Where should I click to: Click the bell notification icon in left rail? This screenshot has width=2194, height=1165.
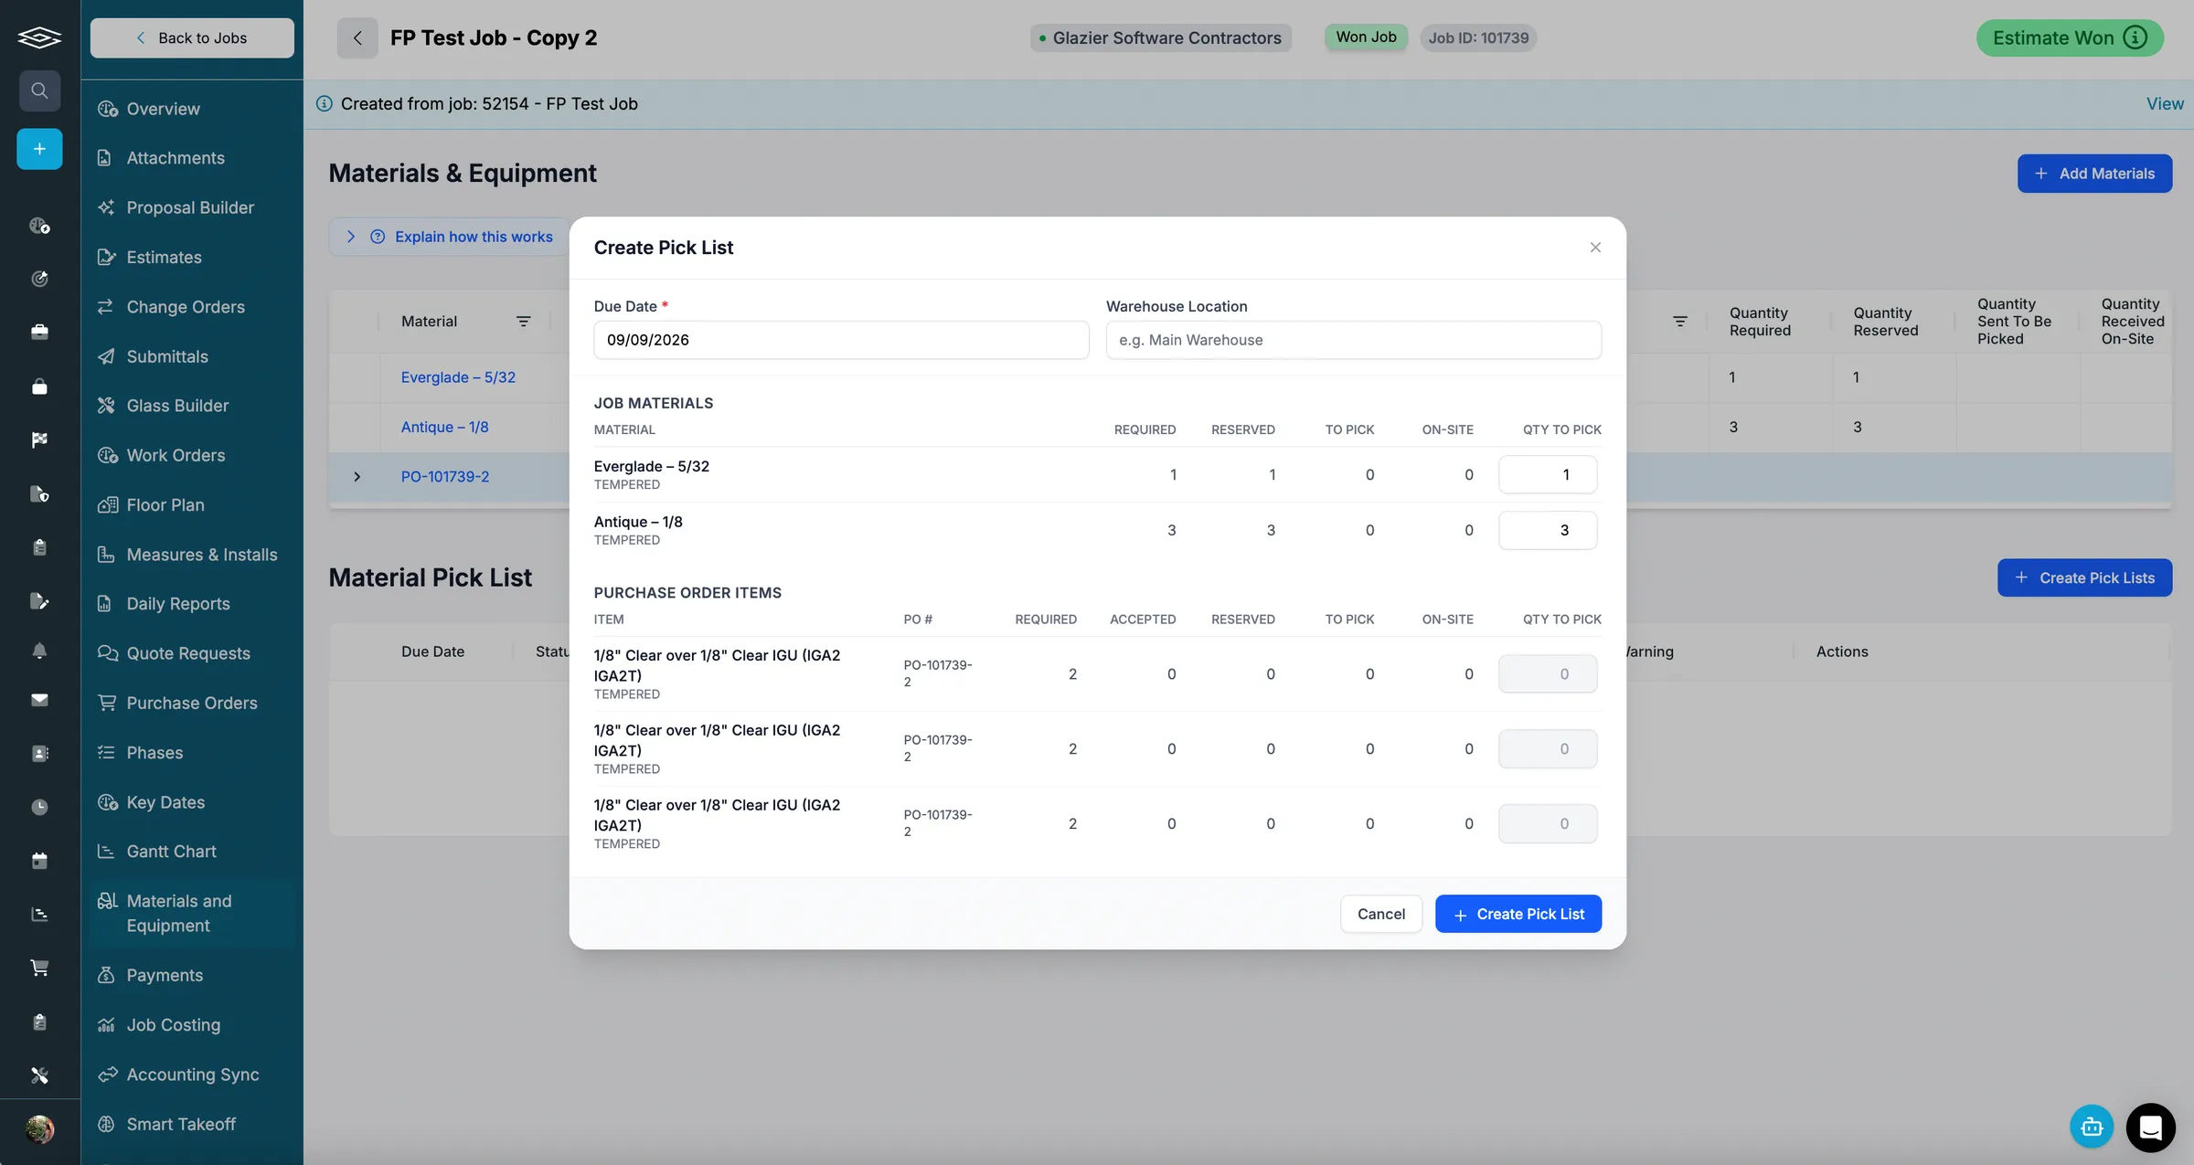(x=39, y=651)
